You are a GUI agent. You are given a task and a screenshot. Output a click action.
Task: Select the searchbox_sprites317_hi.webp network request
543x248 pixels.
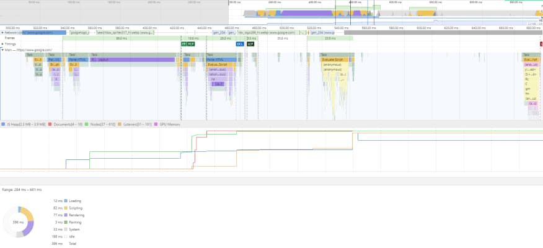pos(125,32)
